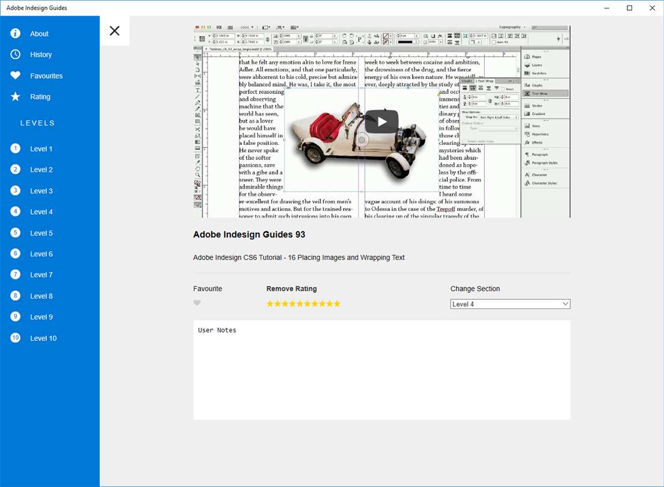Open the Rating menu label
Viewport: 664px width, 487px height.
coord(40,97)
